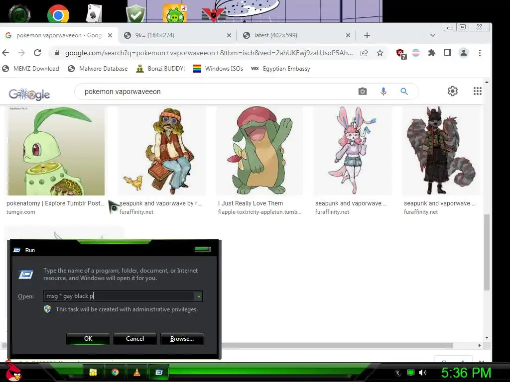Open VLC media player on taskbar
Screen dimensions: 510x382
coord(137,372)
